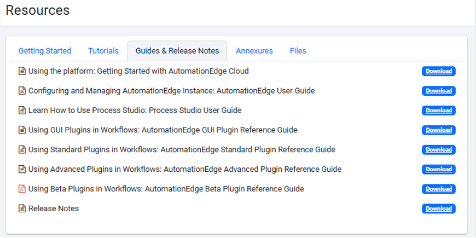Viewport: 476px width, 238px height.
Task: Select the Annexures tab
Action: 254,51
